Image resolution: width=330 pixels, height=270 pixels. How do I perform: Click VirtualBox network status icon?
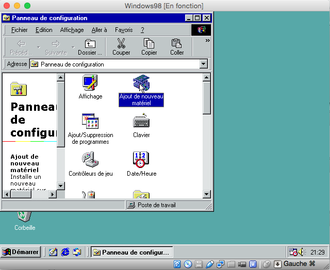click(220, 264)
